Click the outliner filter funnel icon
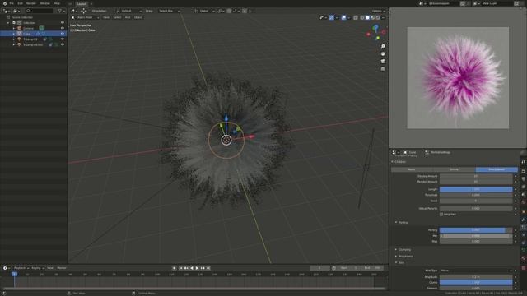Image resolution: width=527 pixels, height=296 pixels. pos(60,11)
